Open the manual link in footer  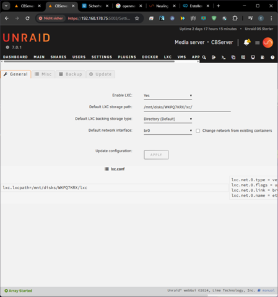(268, 290)
